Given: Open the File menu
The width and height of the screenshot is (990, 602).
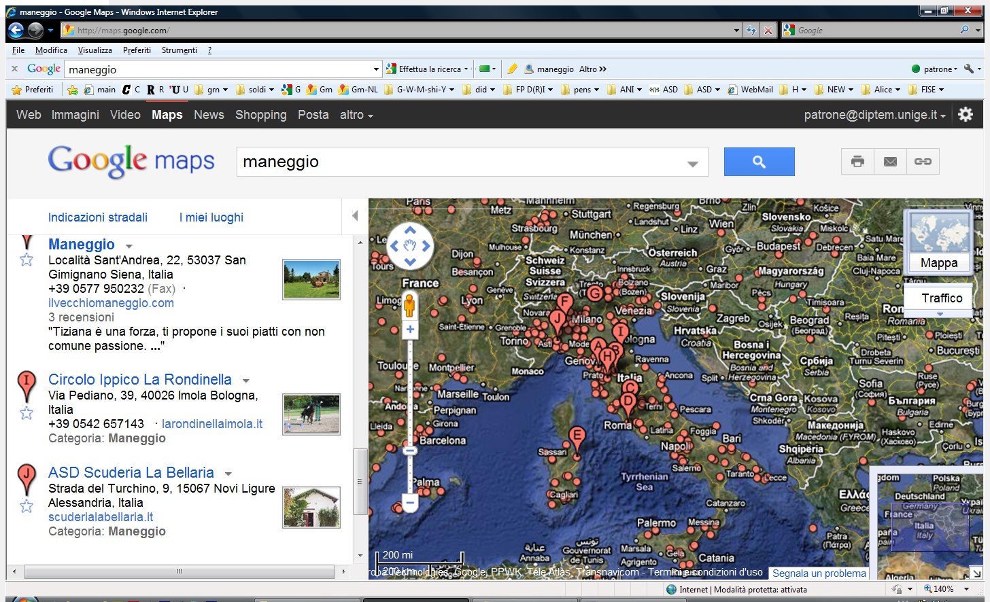Looking at the screenshot, I should point(18,50).
